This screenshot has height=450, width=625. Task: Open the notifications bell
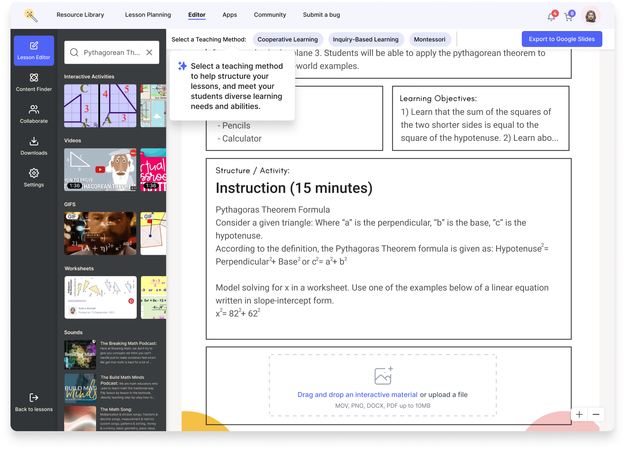551,17
